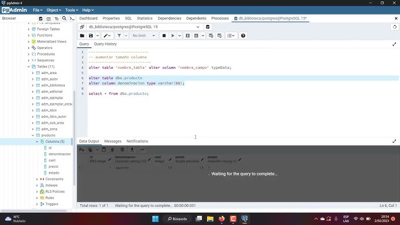400x225 pixels.
Task: Open Firefox from the taskbar
Action: click(222, 219)
